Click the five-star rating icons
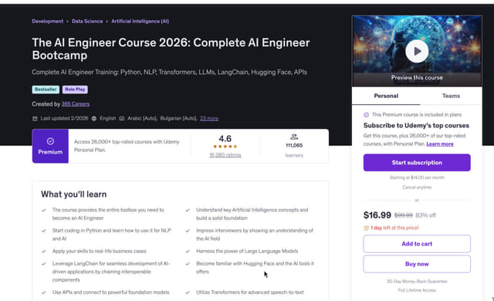Viewport: 494px width, 301px height. 225,147
